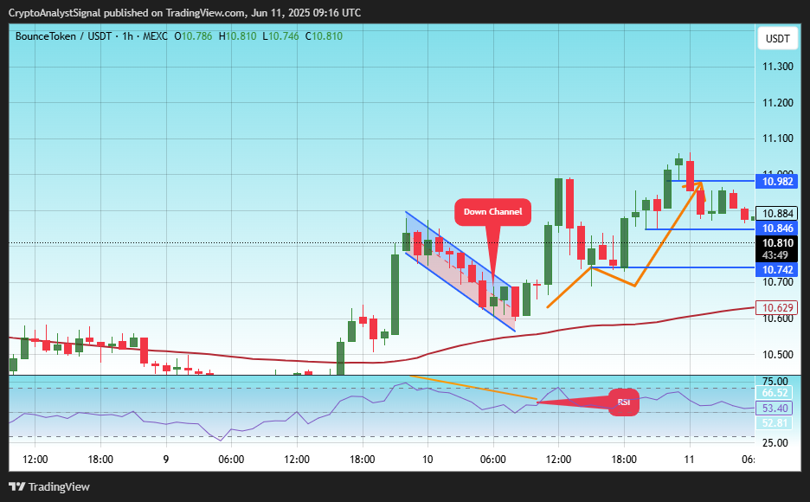Click the red RSI callout label

pyautogui.click(x=624, y=402)
